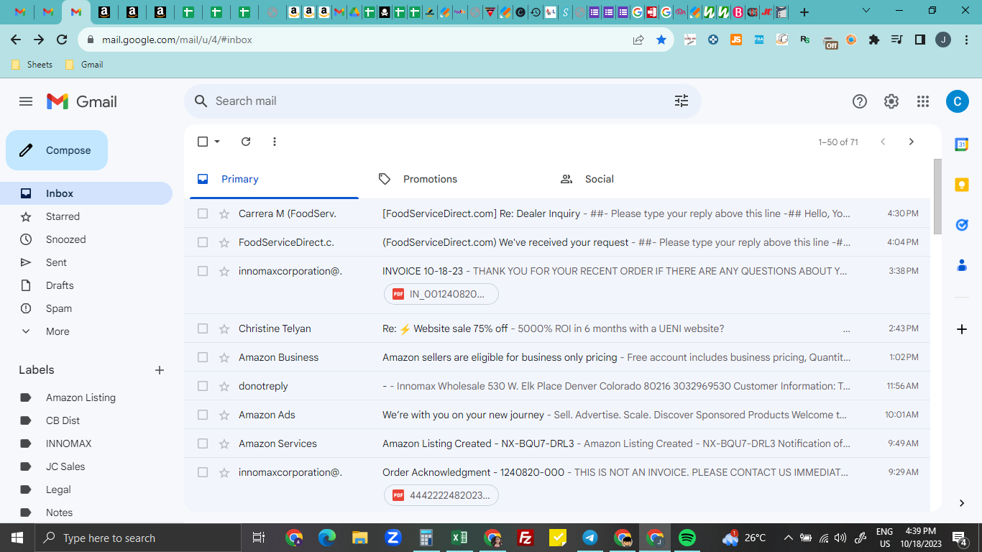Image resolution: width=982 pixels, height=552 pixels.
Task: Open the 4442222482023 PDF attachment
Action: click(441, 495)
